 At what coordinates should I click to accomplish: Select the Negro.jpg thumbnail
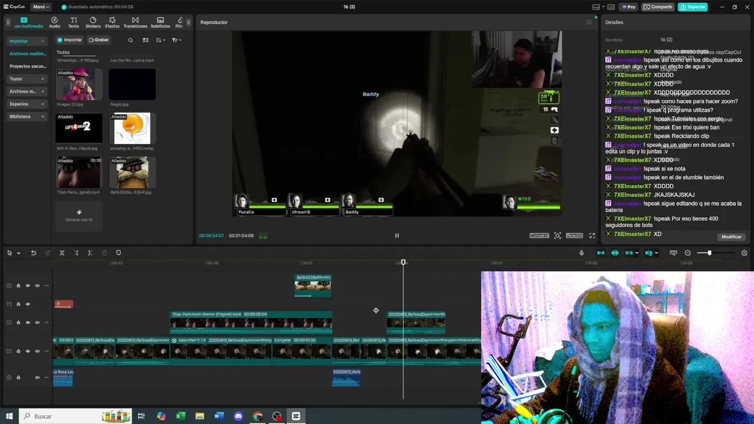[x=132, y=84]
